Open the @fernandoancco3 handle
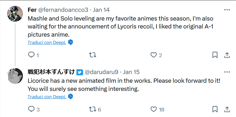 coord(63,10)
